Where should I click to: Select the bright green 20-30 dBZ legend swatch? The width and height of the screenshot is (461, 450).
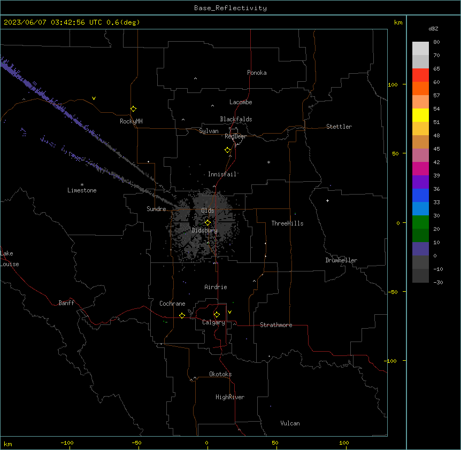pyautogui.click(x=420, y=222)
